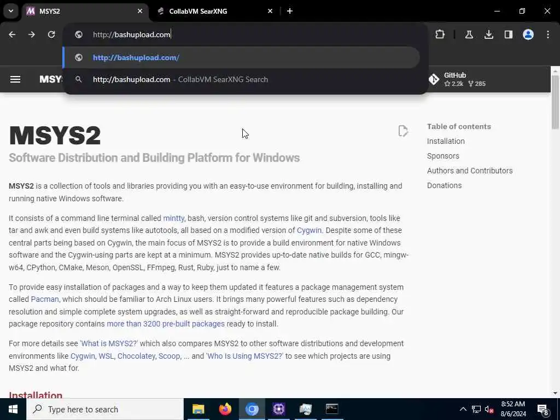Open the browser extensions puzzle icon
This screenshot has width=560, height=420.
pos(440,34)
